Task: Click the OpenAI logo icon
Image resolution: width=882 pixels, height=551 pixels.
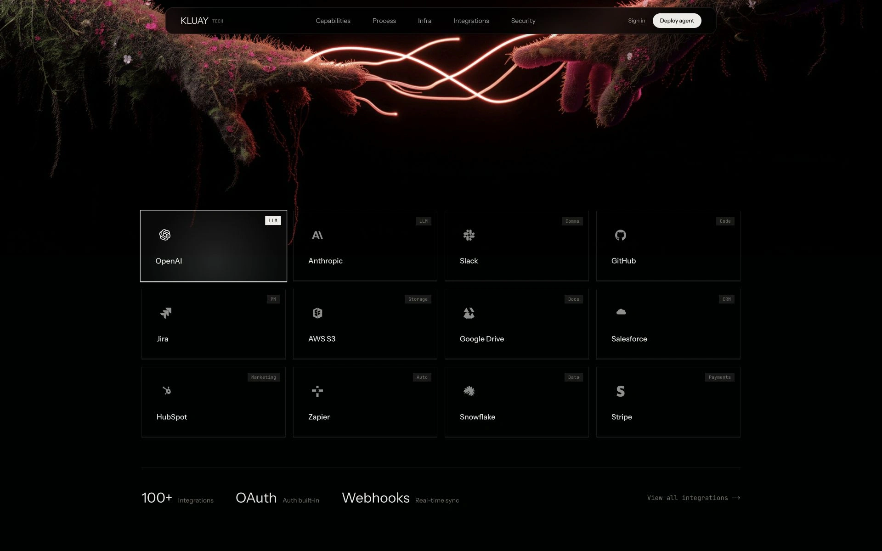Action: coord(165,235)
